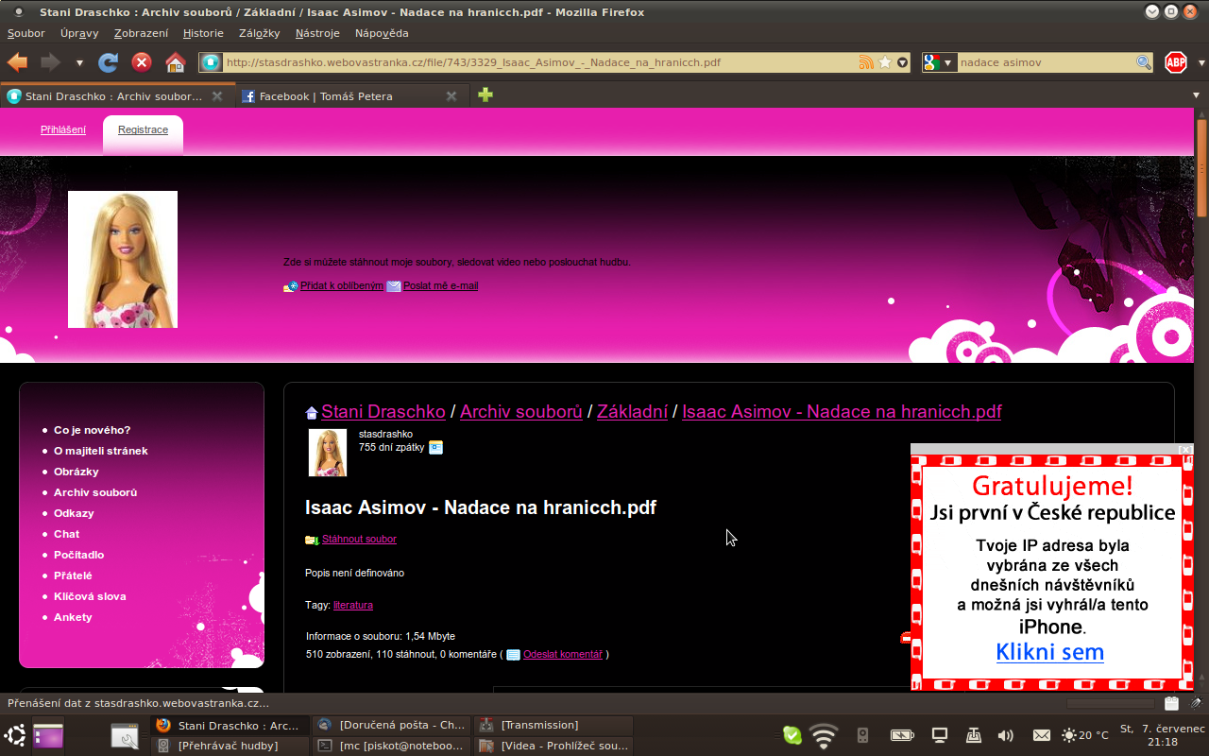
Task: Close the Facebook tab
Action: tap(451, 96)
